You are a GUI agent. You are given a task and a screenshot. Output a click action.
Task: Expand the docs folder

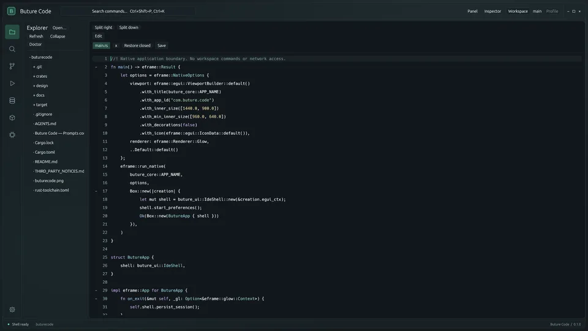click(39, 96)
